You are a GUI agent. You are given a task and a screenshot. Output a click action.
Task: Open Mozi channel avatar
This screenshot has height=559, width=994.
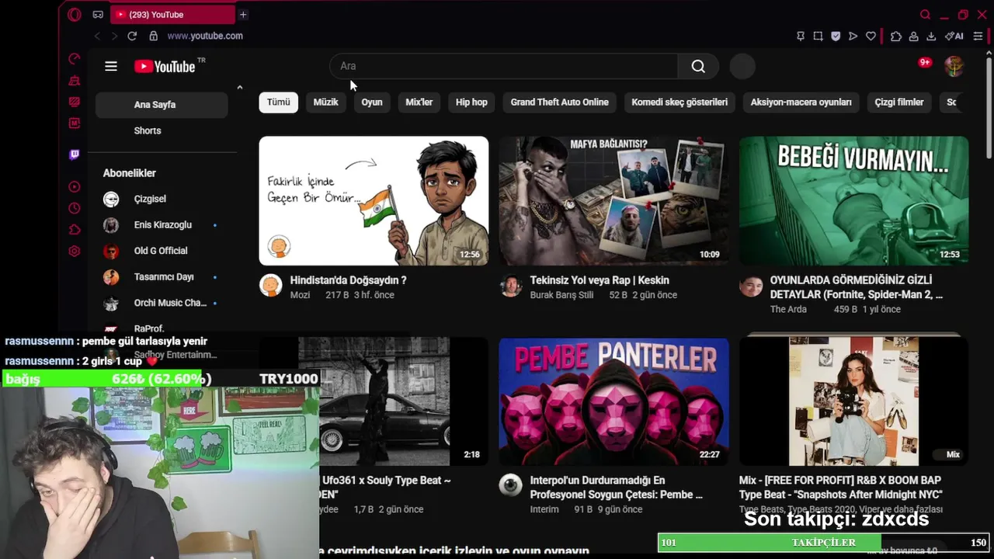click(271, 286)
